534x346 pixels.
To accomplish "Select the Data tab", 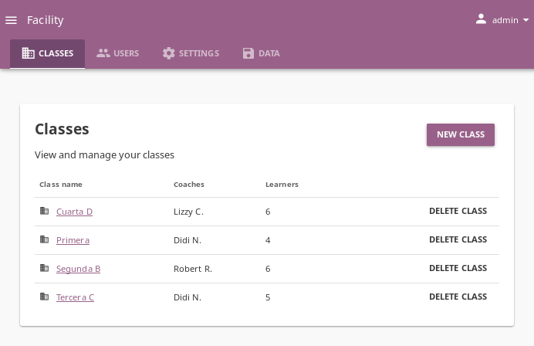I will click(261, 53).
